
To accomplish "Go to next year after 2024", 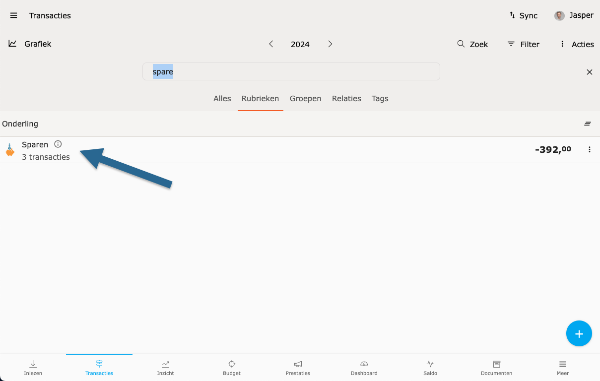I will click(x=330, y=44).
